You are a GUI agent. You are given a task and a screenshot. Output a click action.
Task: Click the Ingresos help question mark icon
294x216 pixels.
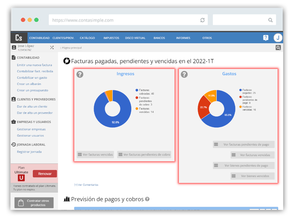click(80, 74)
